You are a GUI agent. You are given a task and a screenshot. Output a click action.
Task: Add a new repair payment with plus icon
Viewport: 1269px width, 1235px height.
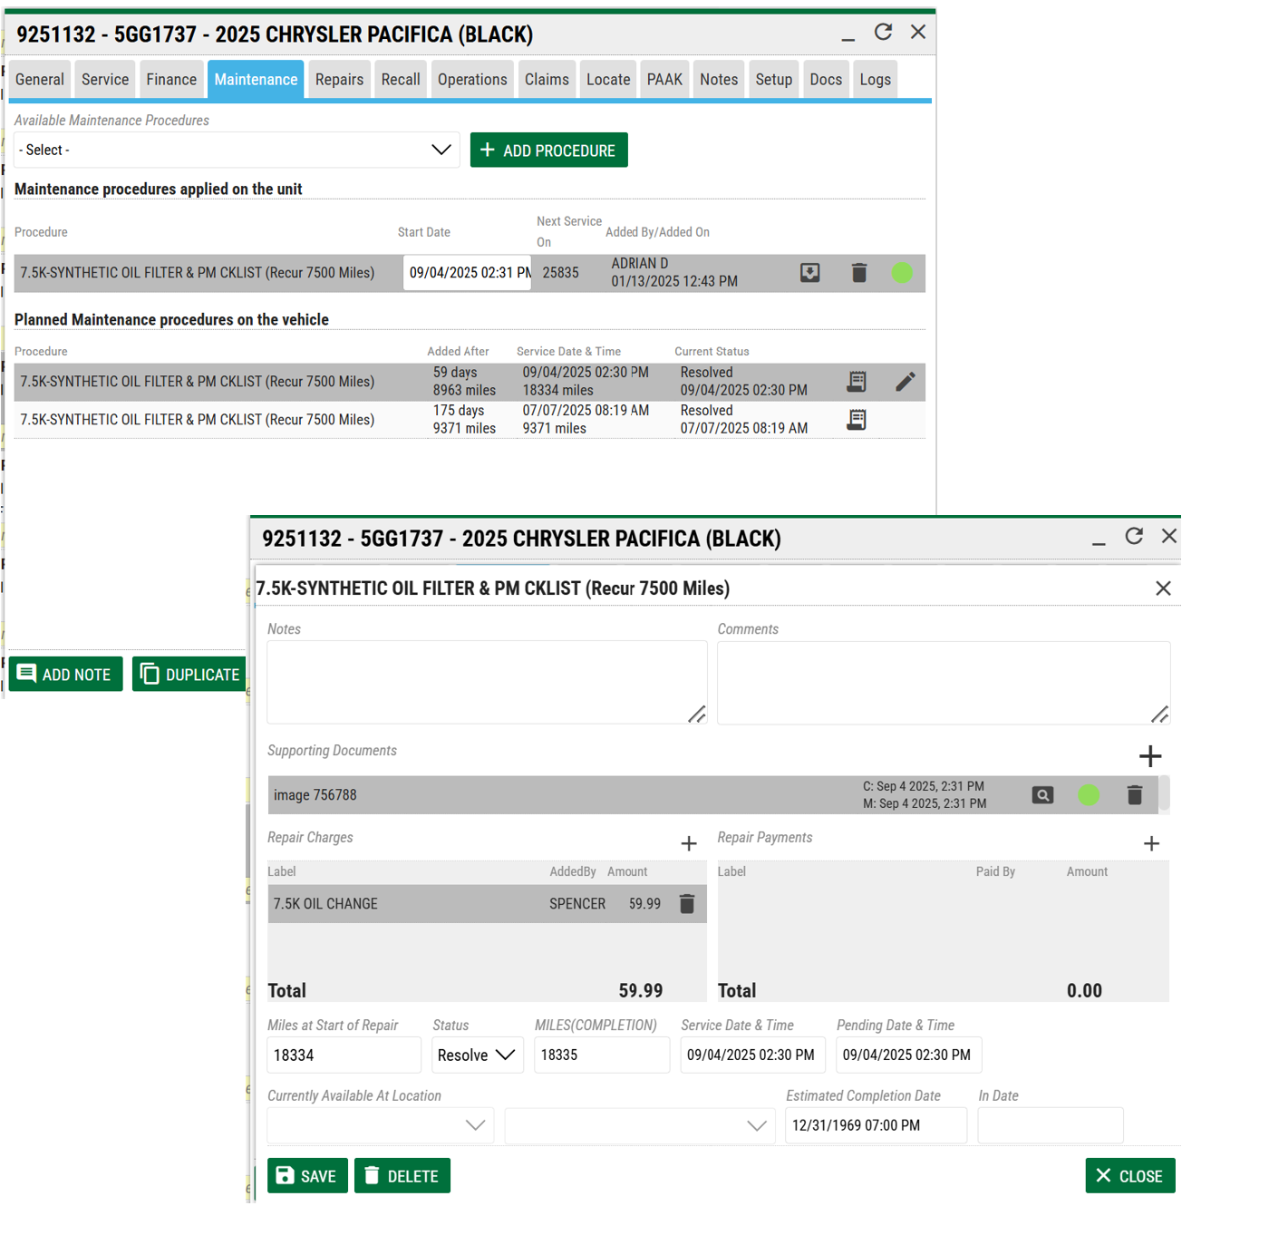coord(1151,844)
